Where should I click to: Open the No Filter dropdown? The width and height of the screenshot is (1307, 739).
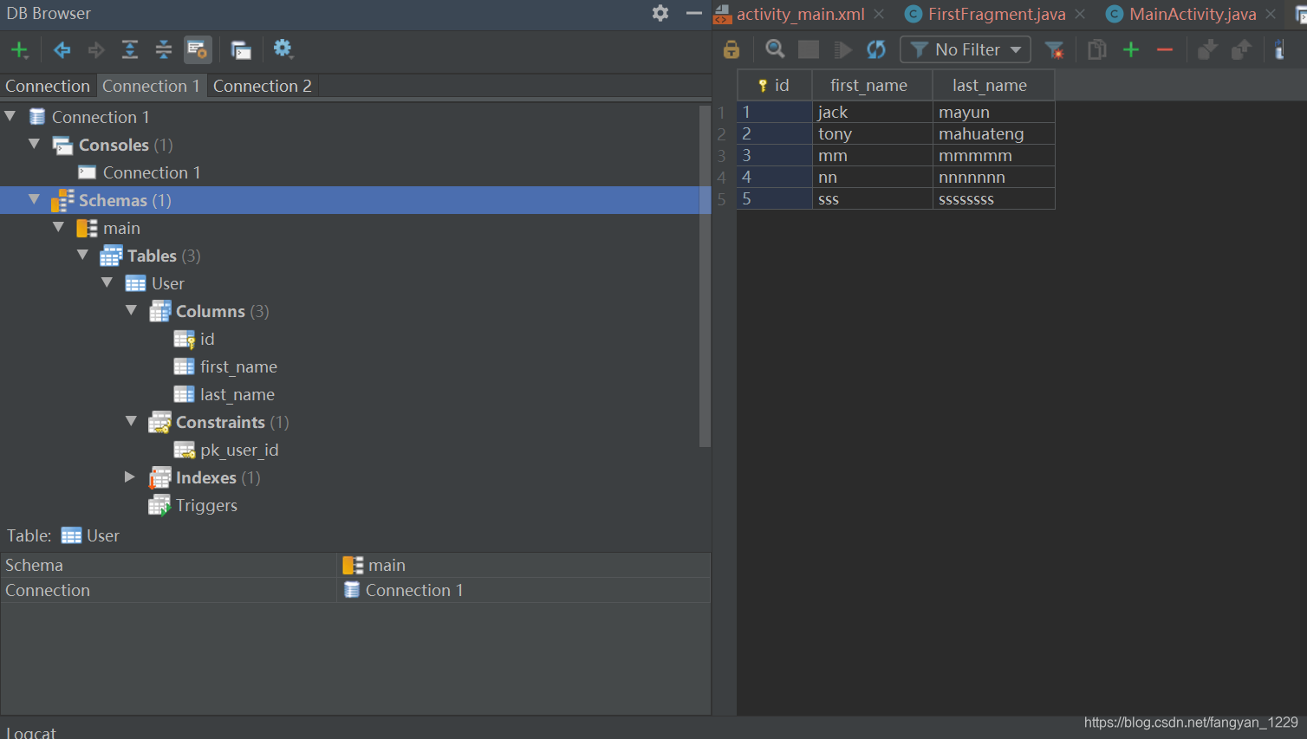965,49
